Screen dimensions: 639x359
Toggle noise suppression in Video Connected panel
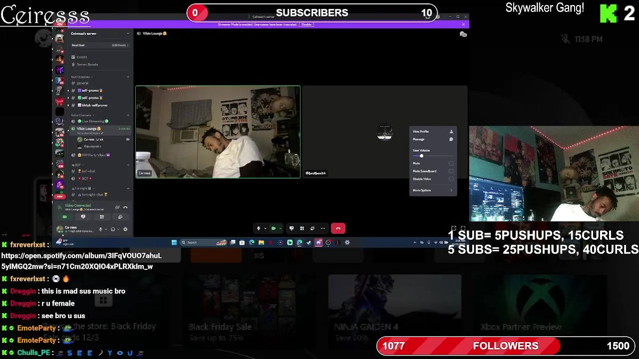[x=117, y=207]
